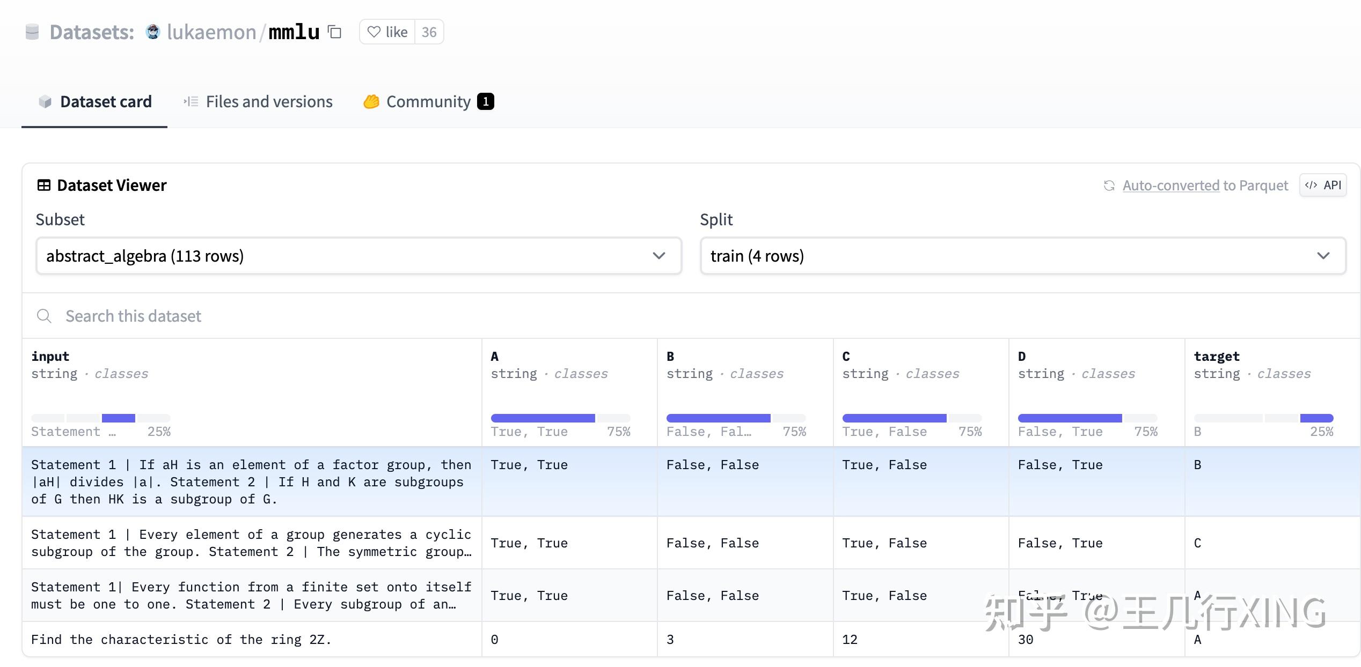
Task: Click the like count 36
Action: 429,32
